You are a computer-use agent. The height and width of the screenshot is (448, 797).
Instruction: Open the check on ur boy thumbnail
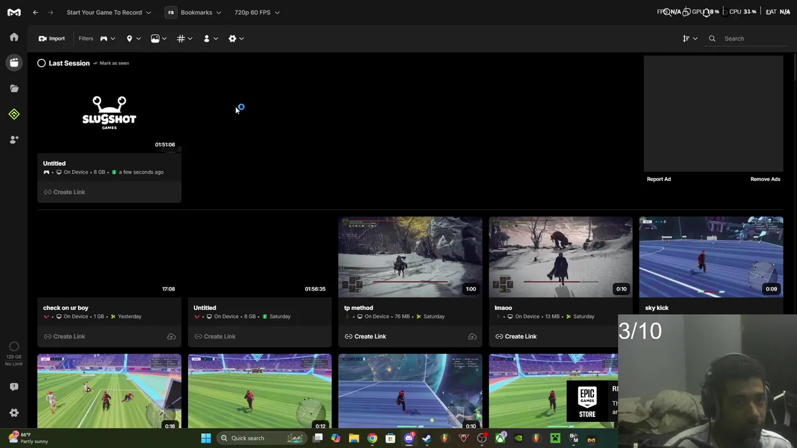point(109,257)
